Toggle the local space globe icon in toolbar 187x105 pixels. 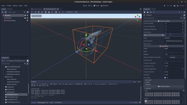click(56, 12)
